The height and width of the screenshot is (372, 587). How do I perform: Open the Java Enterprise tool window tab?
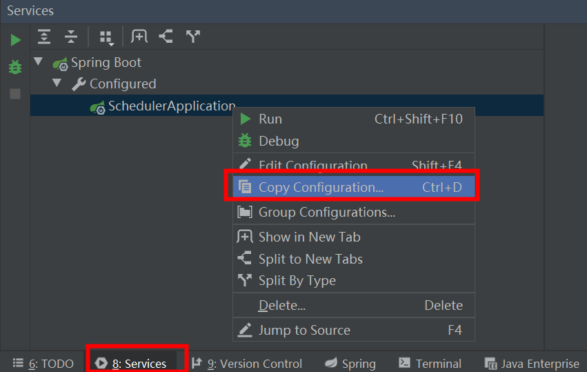tap(532, 364)
